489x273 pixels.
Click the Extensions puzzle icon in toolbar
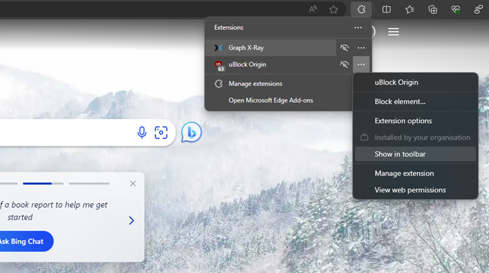tap(361, 9)
